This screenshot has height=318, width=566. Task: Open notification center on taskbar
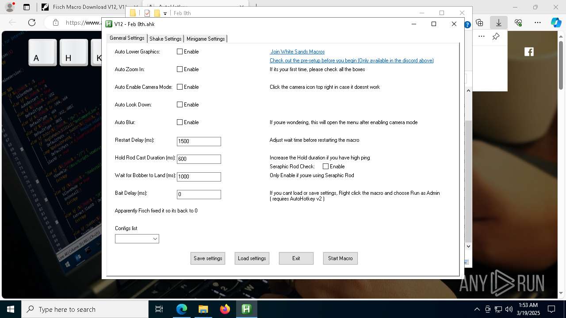[551, 309]
